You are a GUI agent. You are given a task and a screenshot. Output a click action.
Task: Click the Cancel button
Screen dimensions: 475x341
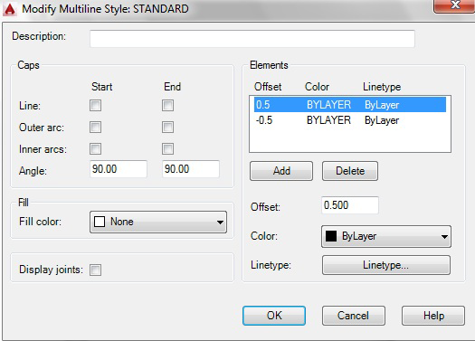353,316
